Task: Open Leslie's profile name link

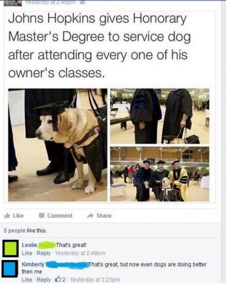Action: click(x=29, y=245)
